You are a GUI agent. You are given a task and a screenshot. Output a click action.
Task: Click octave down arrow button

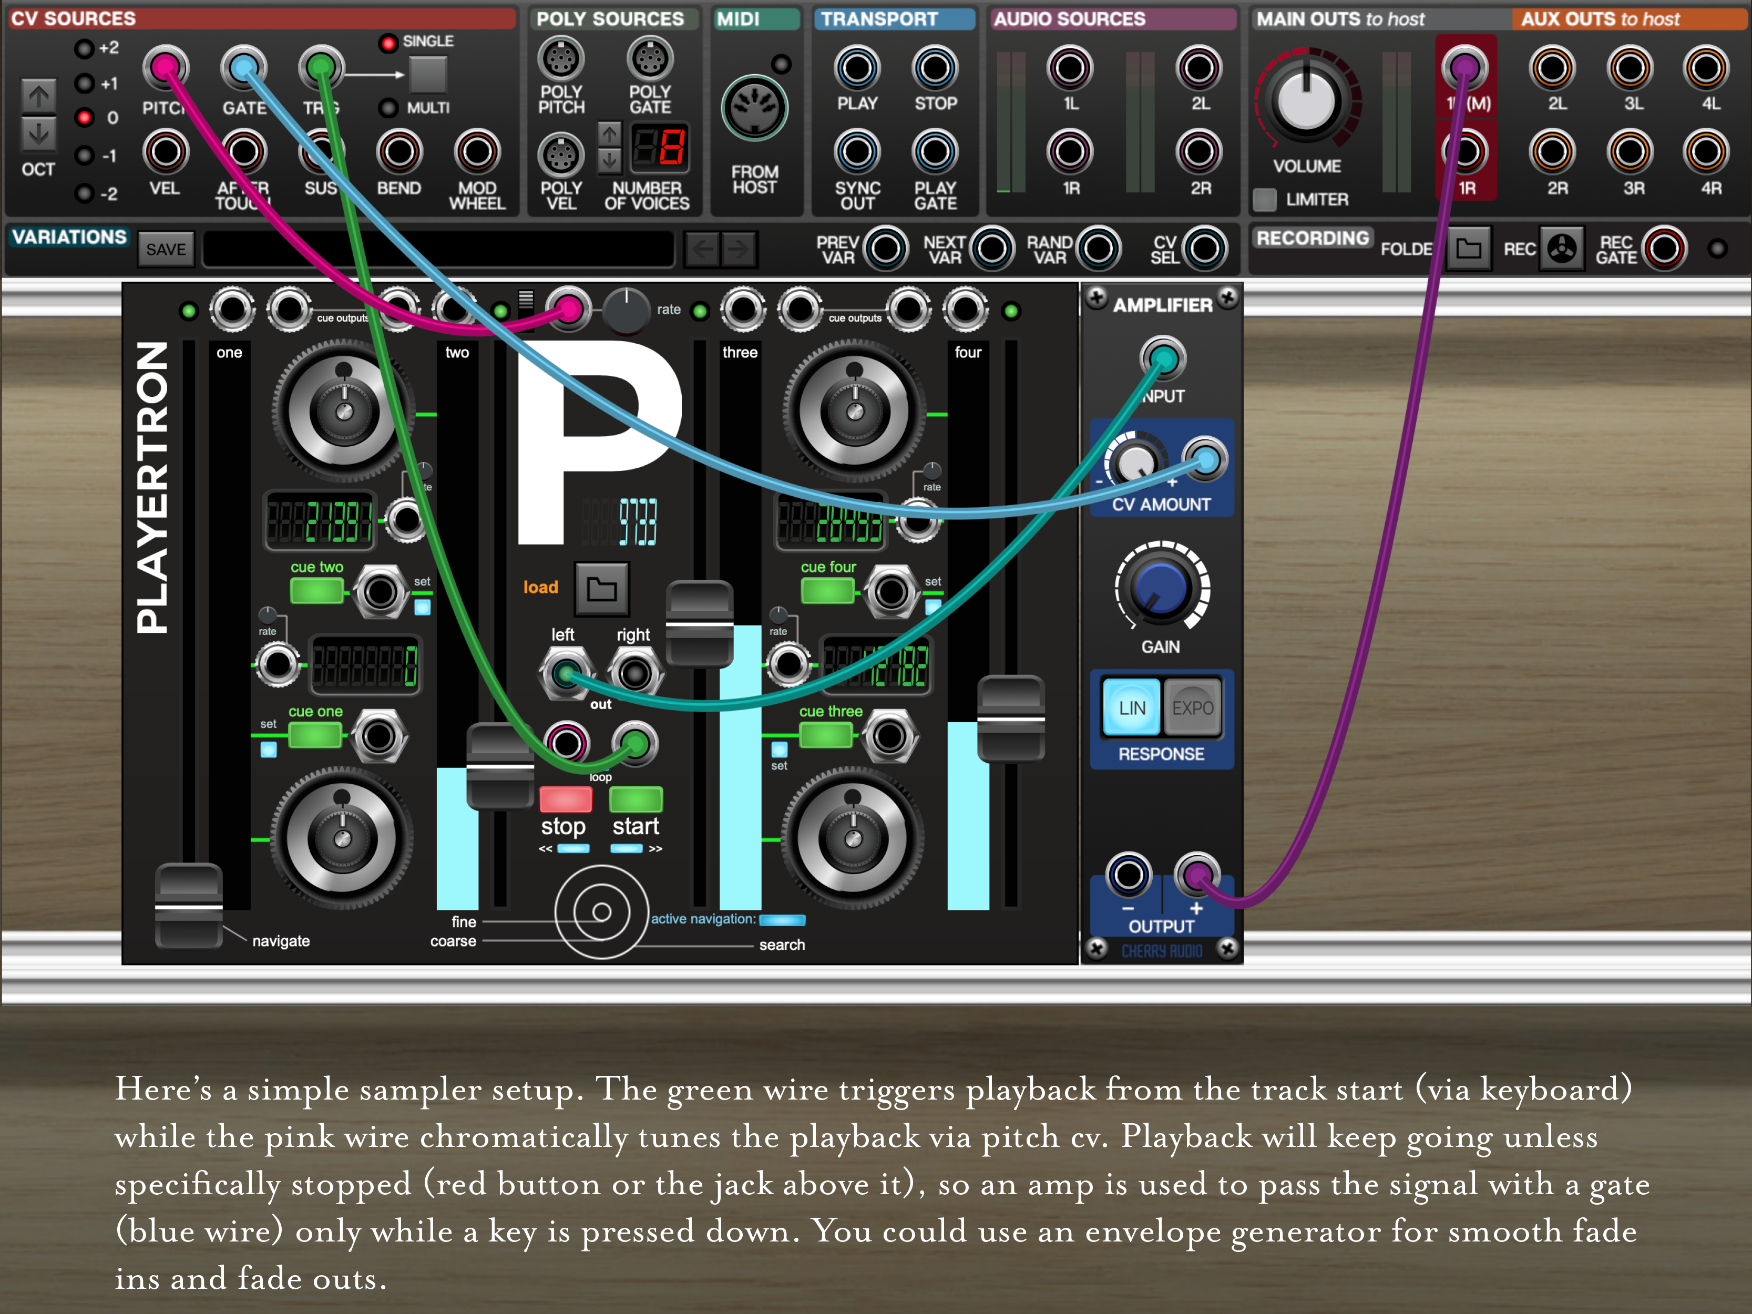point(38,134)
